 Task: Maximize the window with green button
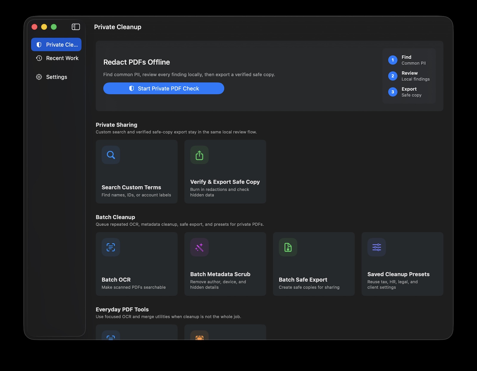pos(54,27)
